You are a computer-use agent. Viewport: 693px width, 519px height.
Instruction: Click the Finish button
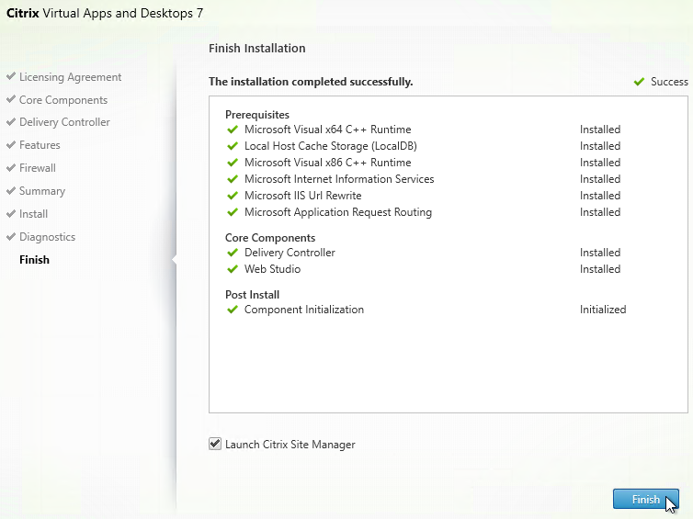pyautogui.click(x=645, y=499)
